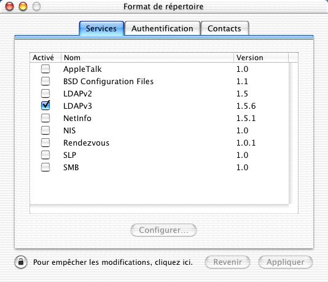Select the LDAPv2 name in list
Image resolution: width=328 pixels, height=282 pixels.
tap(77, 94)
